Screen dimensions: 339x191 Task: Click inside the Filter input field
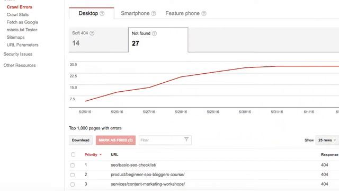(x=161, y=140)
